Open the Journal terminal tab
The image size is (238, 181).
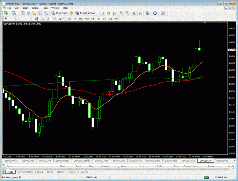click(84, 172)
